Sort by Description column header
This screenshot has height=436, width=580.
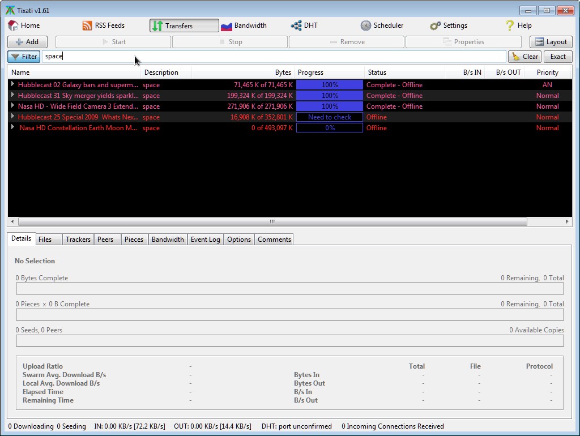click(x=166, y=72)
